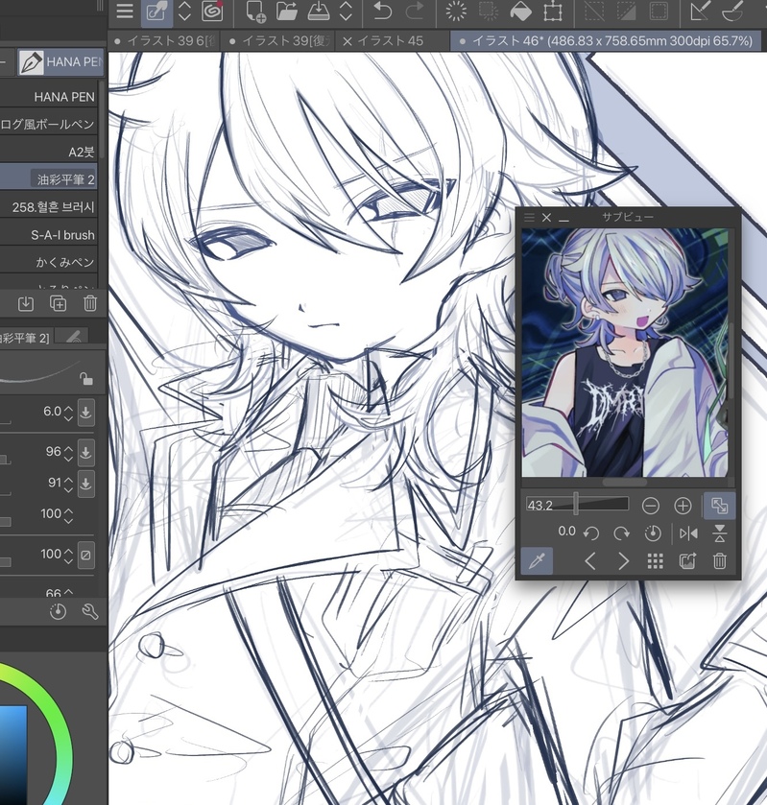767x805 pixels.
Task: Zoom out in Sub View
Action: coord(651,506)
